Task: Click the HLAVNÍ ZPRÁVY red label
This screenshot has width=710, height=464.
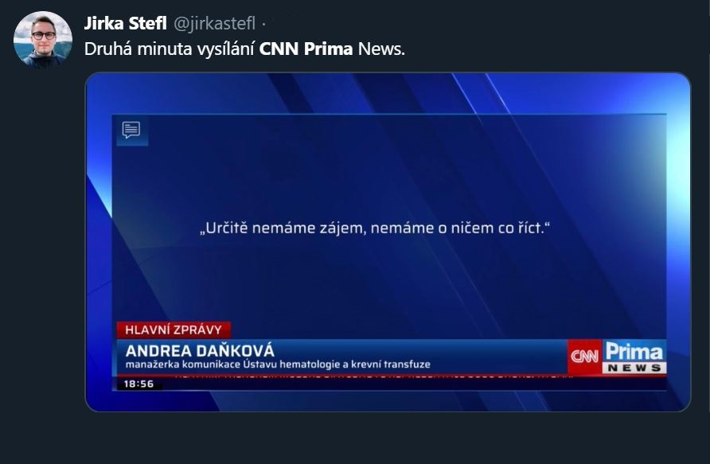Action: [174, 330]
